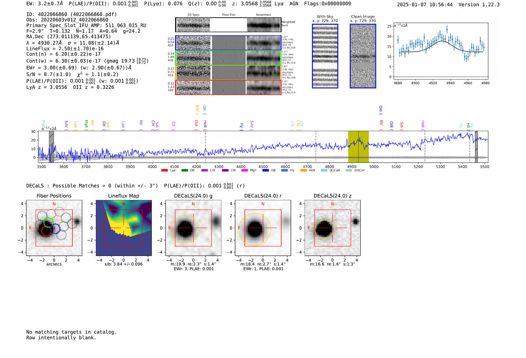Viewport: 526px width, 358px height.
Task: Click the With Sky spectrum cutout
Action: pyautogui.click(x=325, y=56)
